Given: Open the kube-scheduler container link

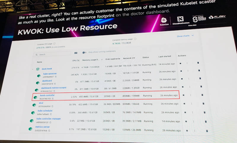Looking at the screenshot, I should coord(45,111).
